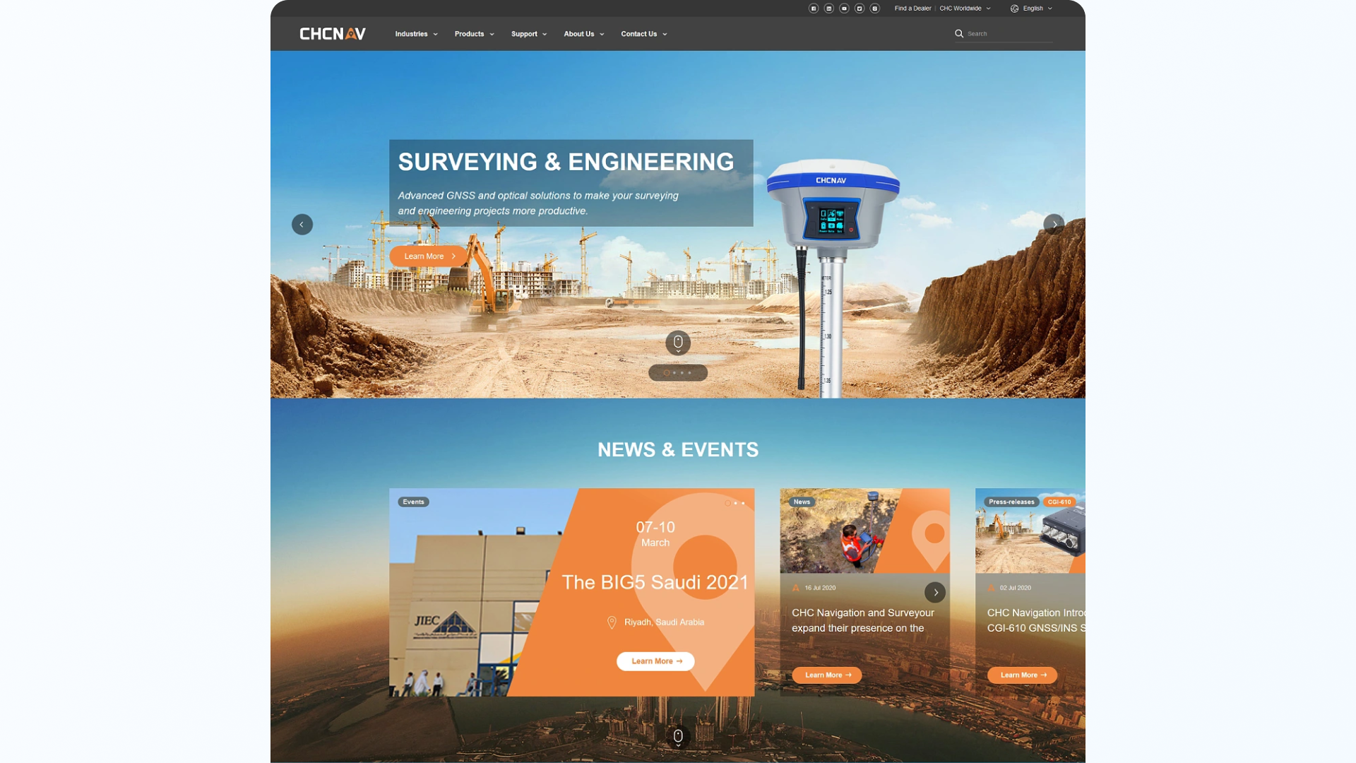This screenshot has height=763, width=1356.
Task: Click the Find a Dealer link
Action: coord(912,8)
